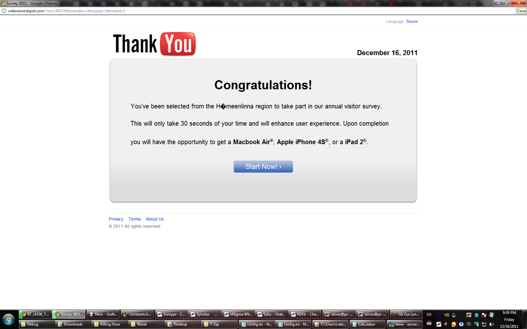527x329 pixels.
Task: Open first config.ini Notepad taskbar item
Action: (257, 324)
